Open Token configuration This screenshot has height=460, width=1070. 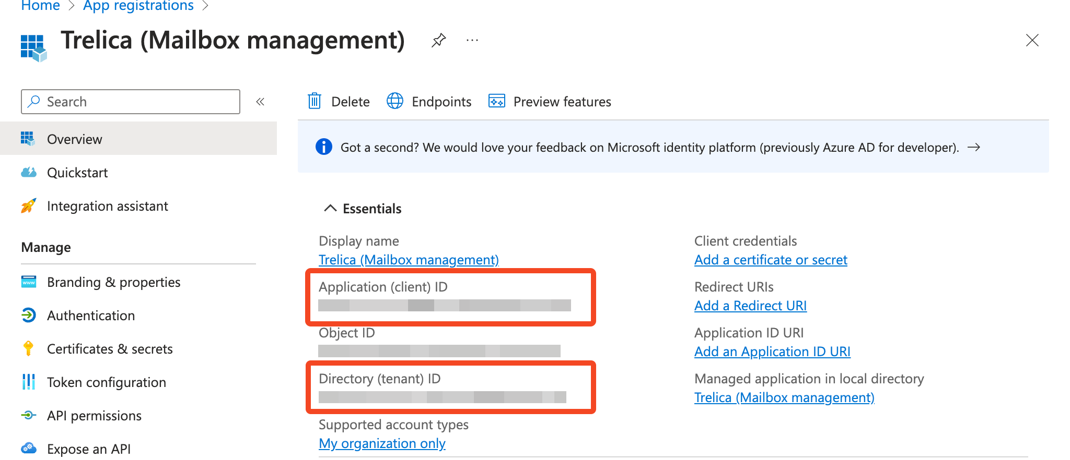click(x=107, y=382)
